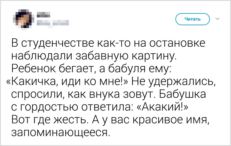Click the phrase "Ребенок бегает"
This screenshot has height=146, width=231.
52,69
